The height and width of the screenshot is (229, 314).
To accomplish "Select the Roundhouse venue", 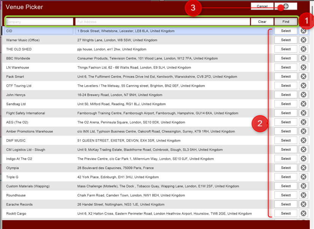I will (286, 195).
